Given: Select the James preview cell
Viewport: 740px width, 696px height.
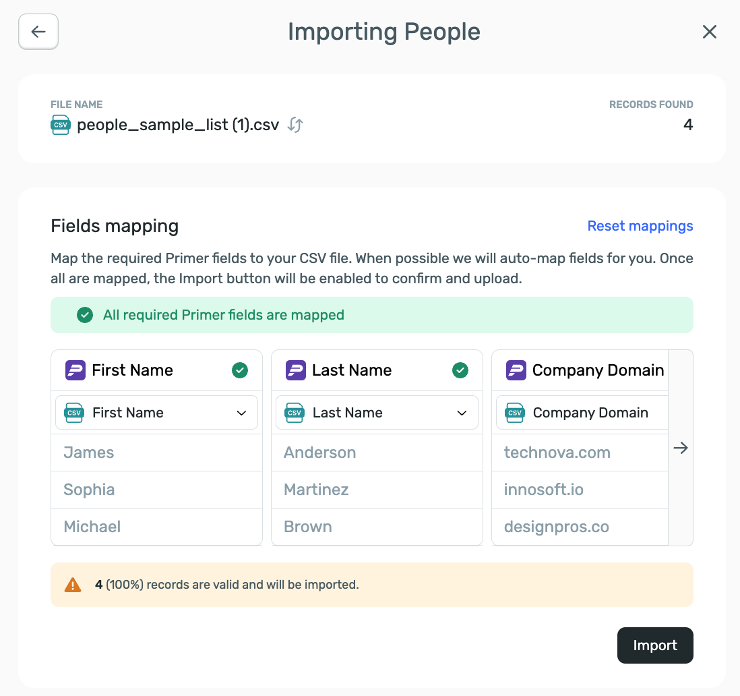Looking at the screenshot, I should coord(89,453).
